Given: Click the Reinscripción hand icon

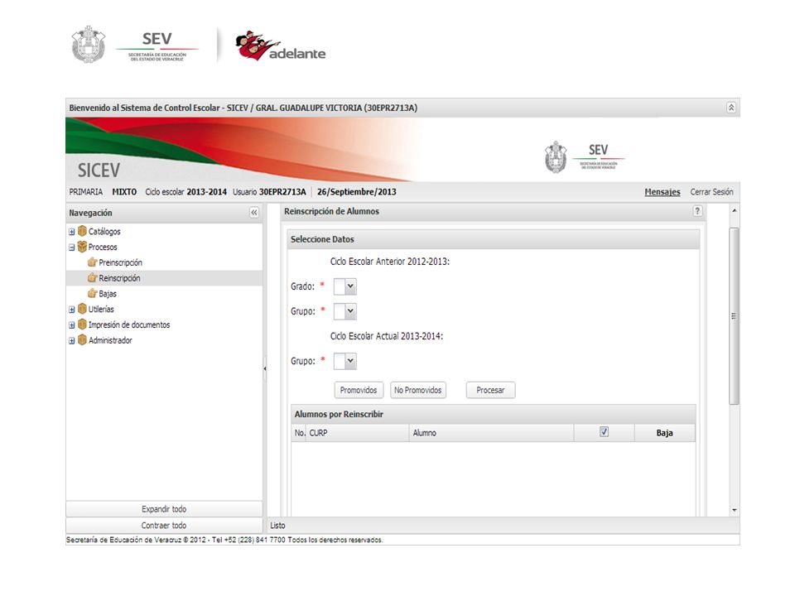Looking at the screenshot, I should [92, 278].
